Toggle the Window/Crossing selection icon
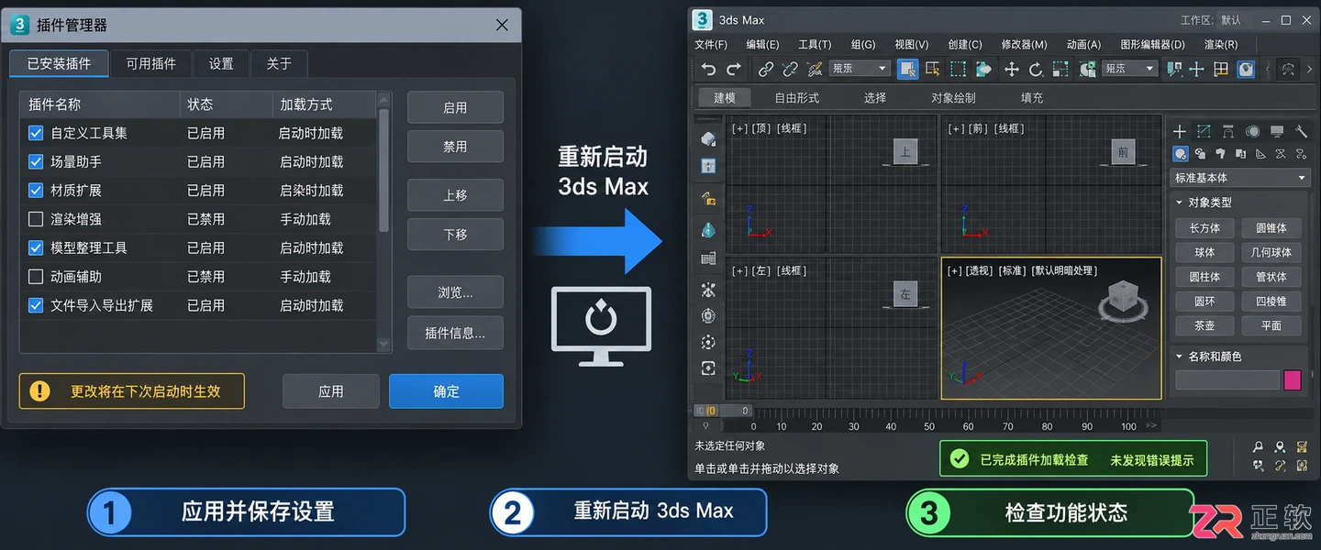The width and height of the screenshot is (1321, 550). coord(983,69)
